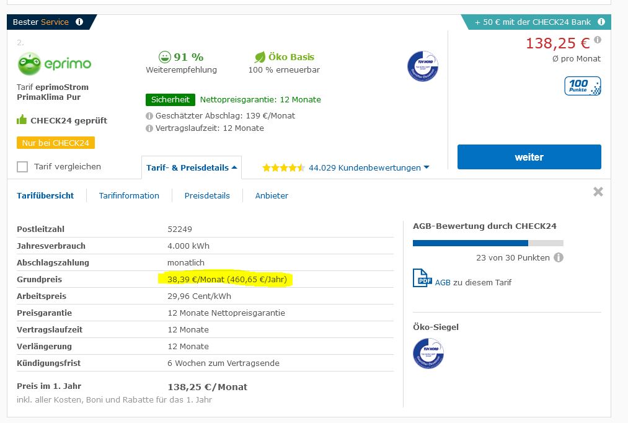Image resolution: width=628 pixels, height=423 pixels.
Task: Click the 12 Monate Nettopreisgarantie table value
Action: [x=226, y=313]
